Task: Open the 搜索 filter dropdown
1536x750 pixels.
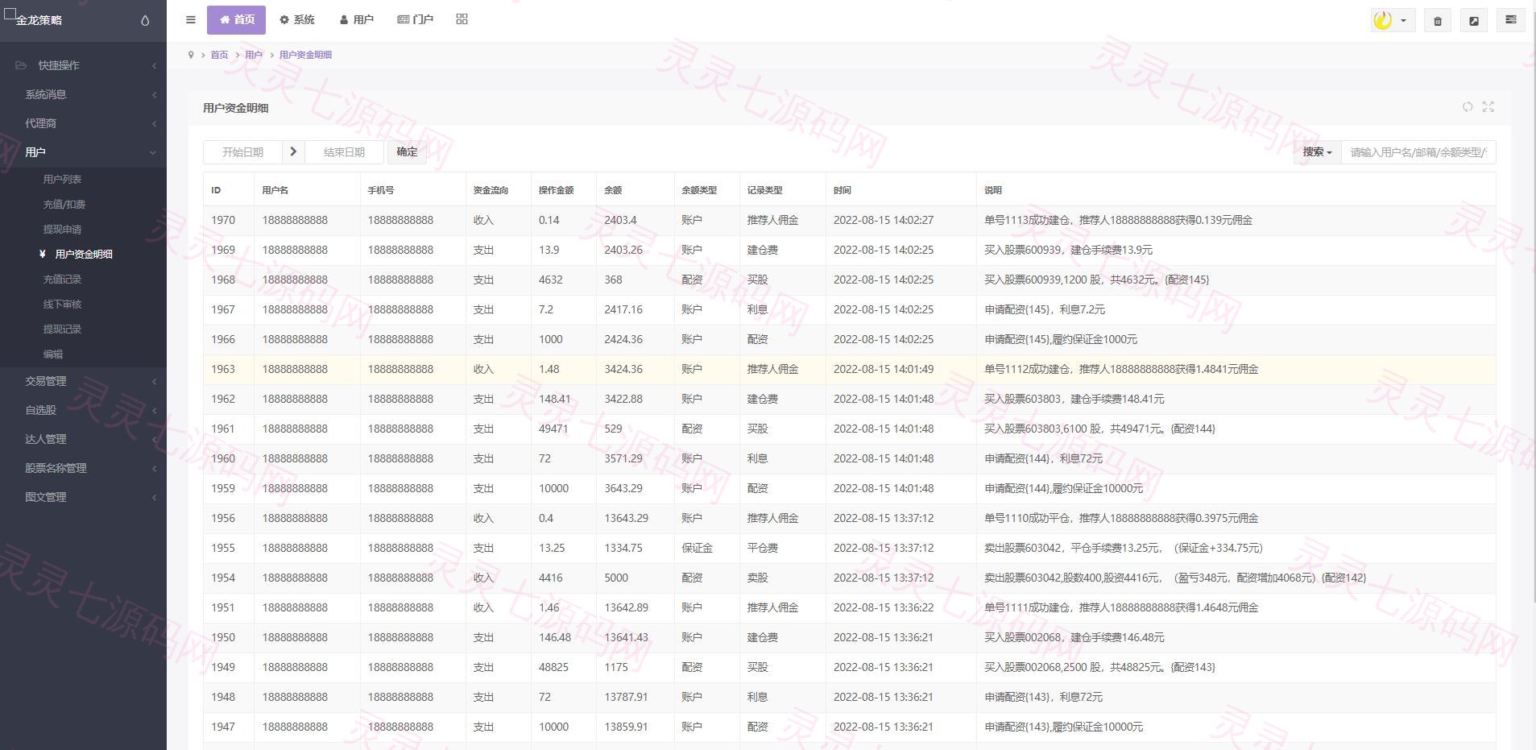Action: pos(1317,151)
